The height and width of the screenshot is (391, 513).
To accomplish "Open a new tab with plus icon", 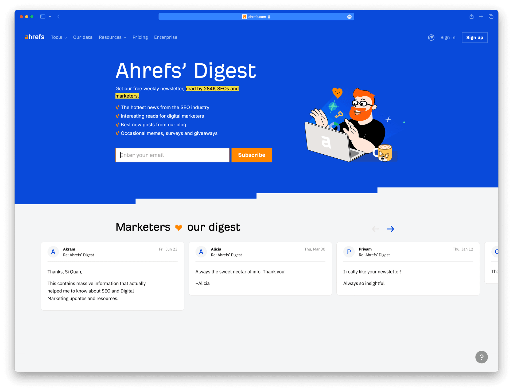I will 481,17.
